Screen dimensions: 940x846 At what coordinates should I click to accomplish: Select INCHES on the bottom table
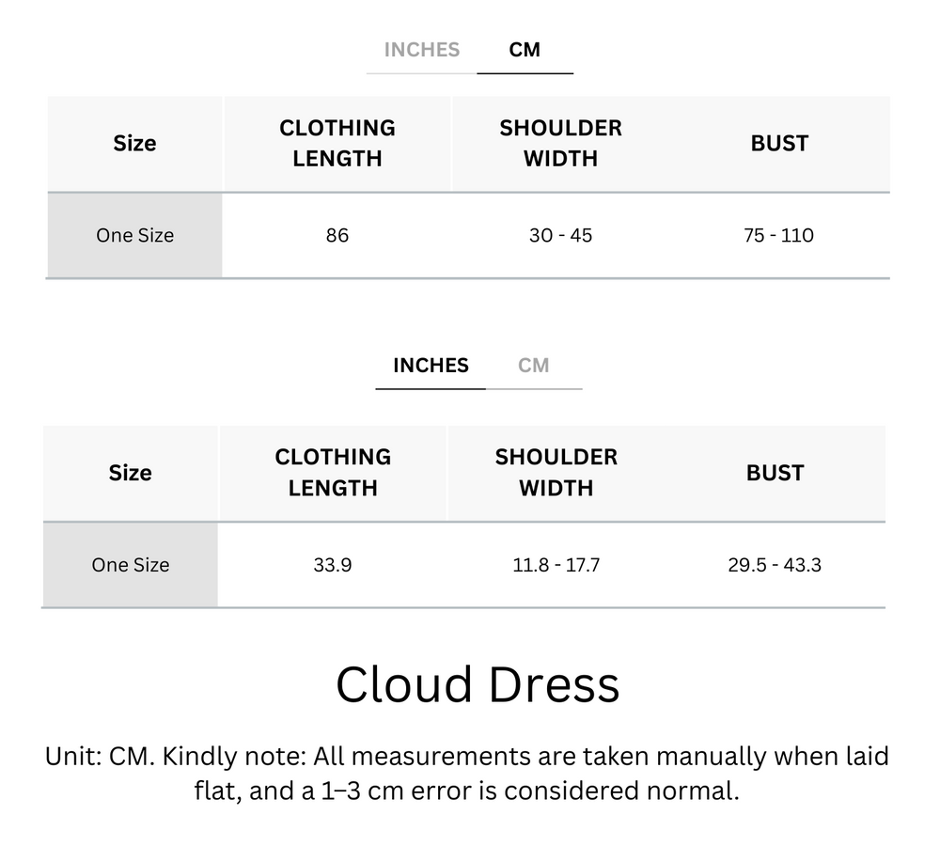(430, 365)
